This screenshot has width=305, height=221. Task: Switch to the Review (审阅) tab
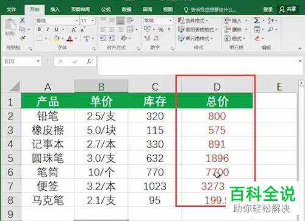pyautogui.click(x=147, y=9)
